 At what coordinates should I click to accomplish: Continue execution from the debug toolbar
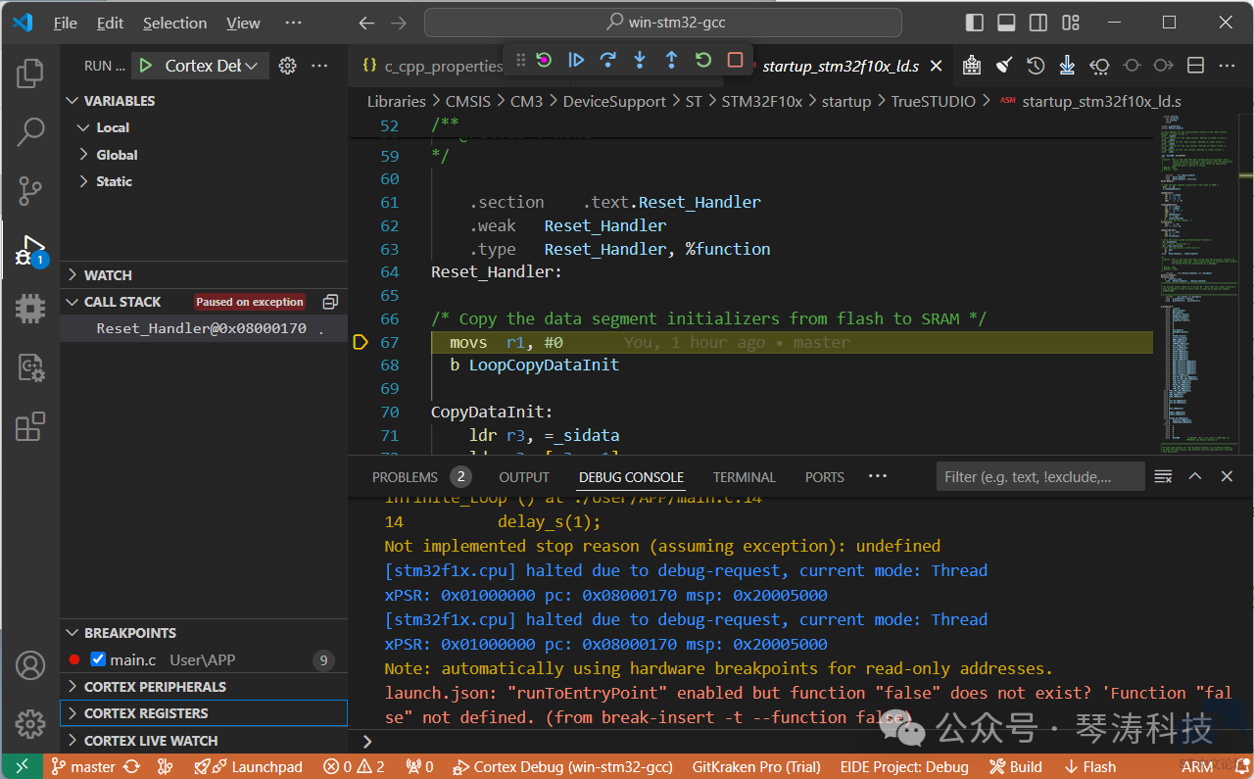576,60
